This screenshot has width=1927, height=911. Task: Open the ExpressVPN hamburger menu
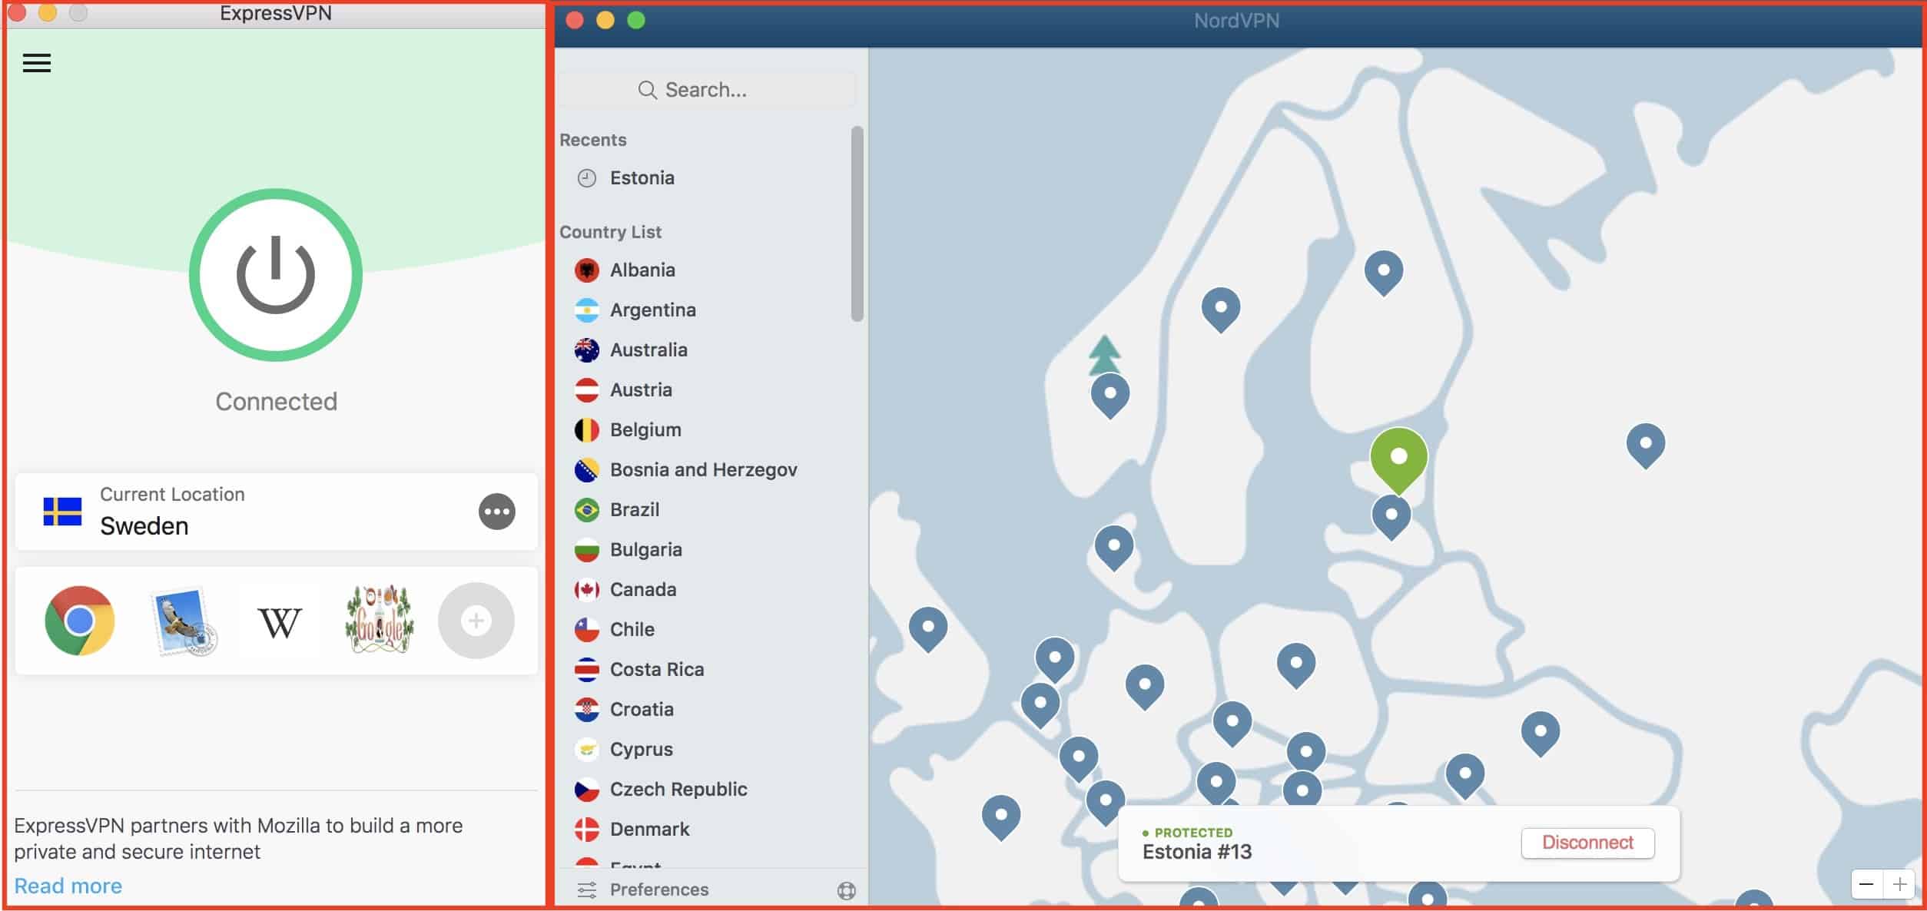[37, 63]
